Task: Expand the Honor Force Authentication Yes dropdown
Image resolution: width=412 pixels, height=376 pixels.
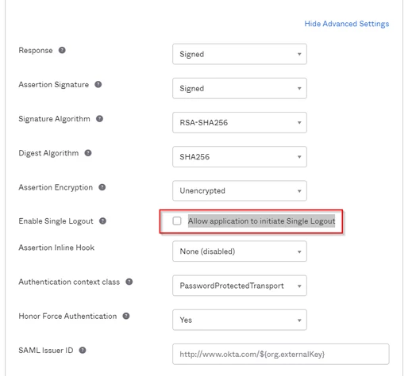Action: click(x=240, y=320)
